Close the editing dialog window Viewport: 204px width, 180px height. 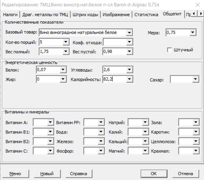point(197,4)
